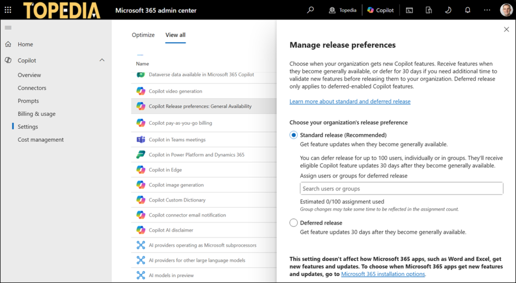516x283 pixels.
Task: Open the Topedia organization switcher
Action: click(342, 10)
